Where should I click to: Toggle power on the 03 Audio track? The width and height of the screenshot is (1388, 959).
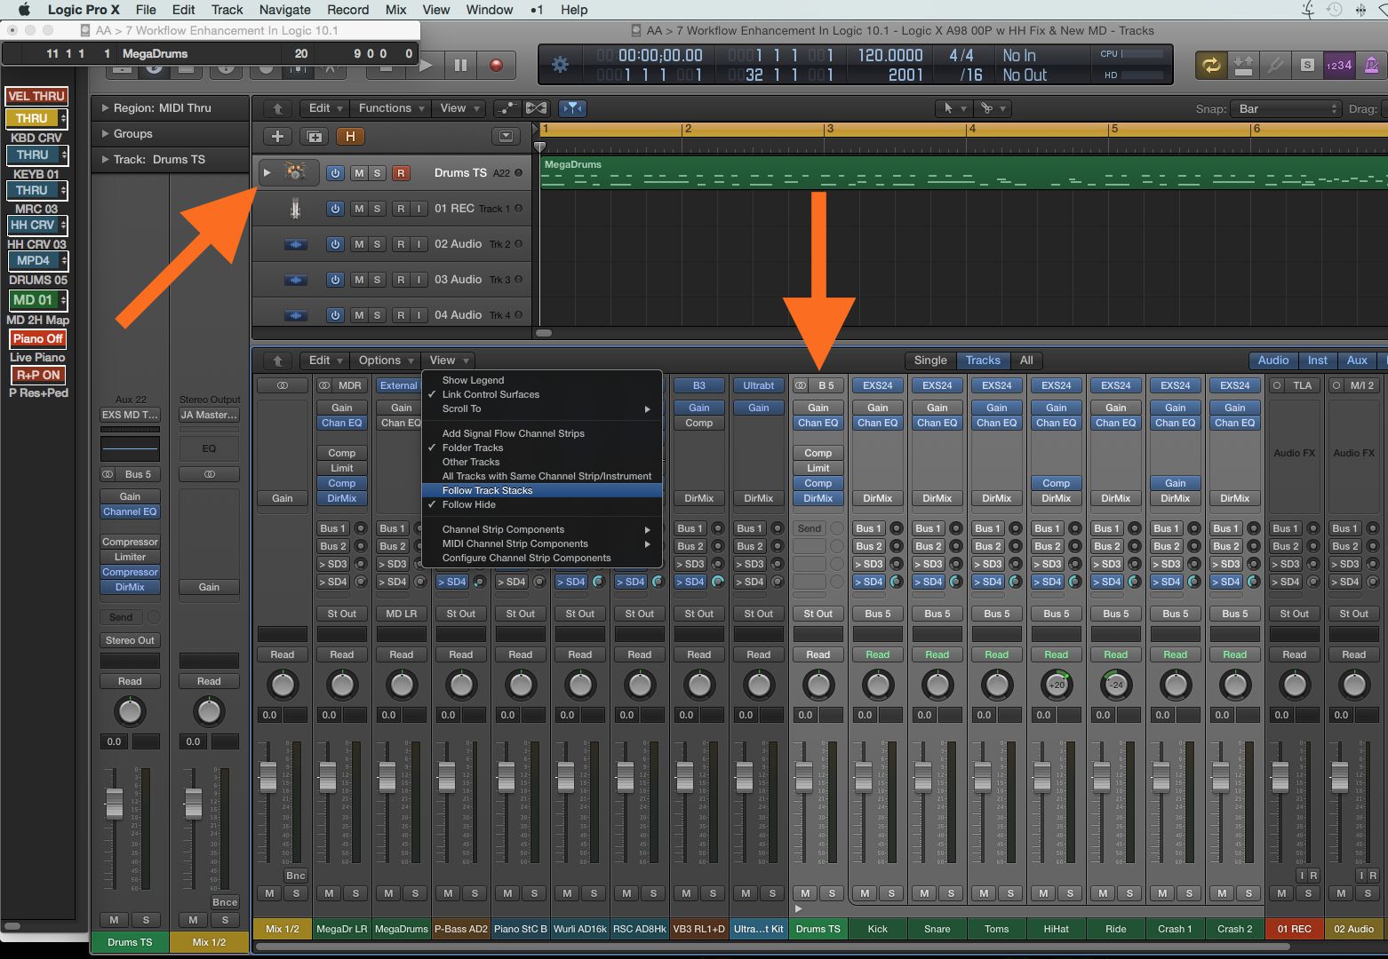pyautogui.click(x=335, y=280)
